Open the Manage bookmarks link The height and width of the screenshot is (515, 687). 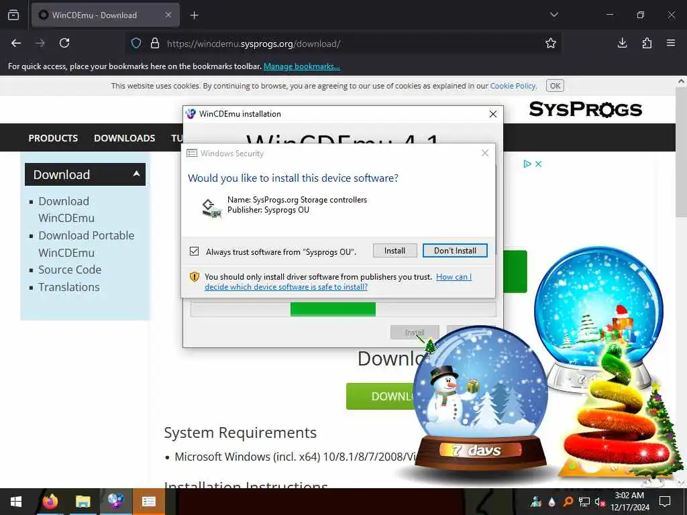click(x=301, y=66)
